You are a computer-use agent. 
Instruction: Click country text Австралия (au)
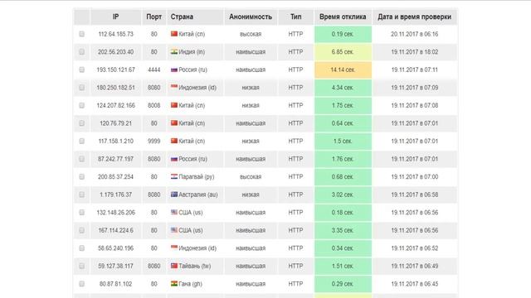click(x=198, y=195)
